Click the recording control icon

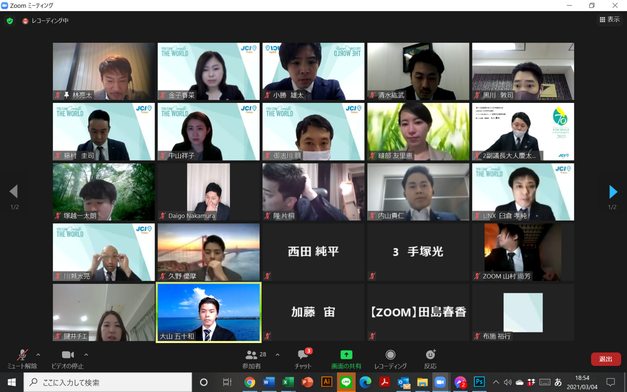tap(390, 355)
